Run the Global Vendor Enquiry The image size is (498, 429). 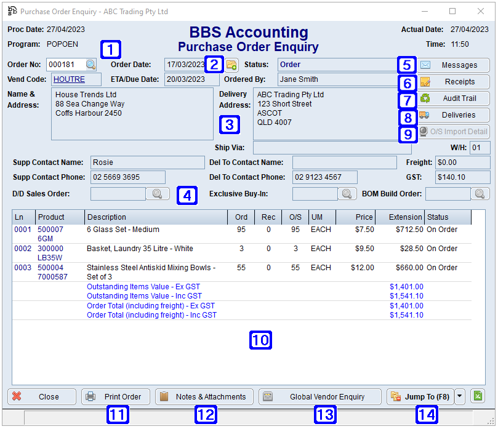tap(319, 396)
